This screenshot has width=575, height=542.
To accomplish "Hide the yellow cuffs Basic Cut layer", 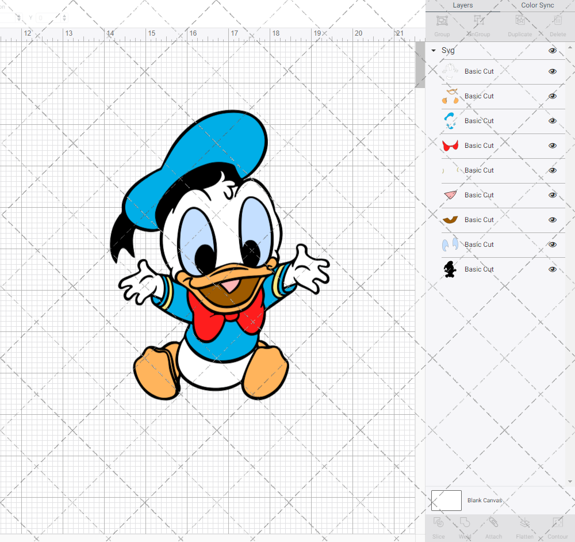I will tap(552, 170).
